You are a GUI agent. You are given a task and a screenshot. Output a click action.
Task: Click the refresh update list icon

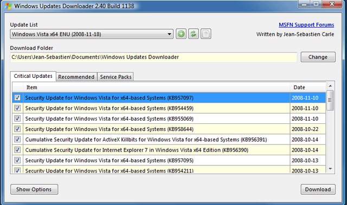click(194, 34)
